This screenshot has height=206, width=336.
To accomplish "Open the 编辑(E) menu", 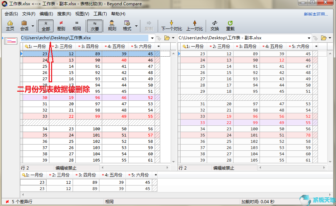I will [x=46, y=14].
